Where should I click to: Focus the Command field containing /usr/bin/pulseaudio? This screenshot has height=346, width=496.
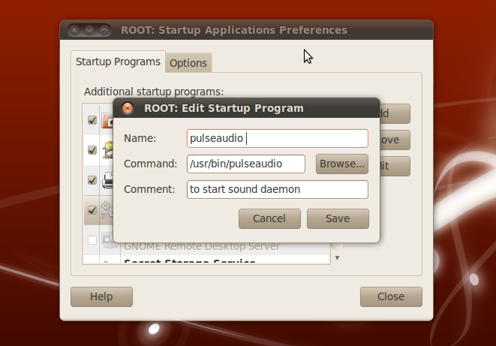coord(246,164)
